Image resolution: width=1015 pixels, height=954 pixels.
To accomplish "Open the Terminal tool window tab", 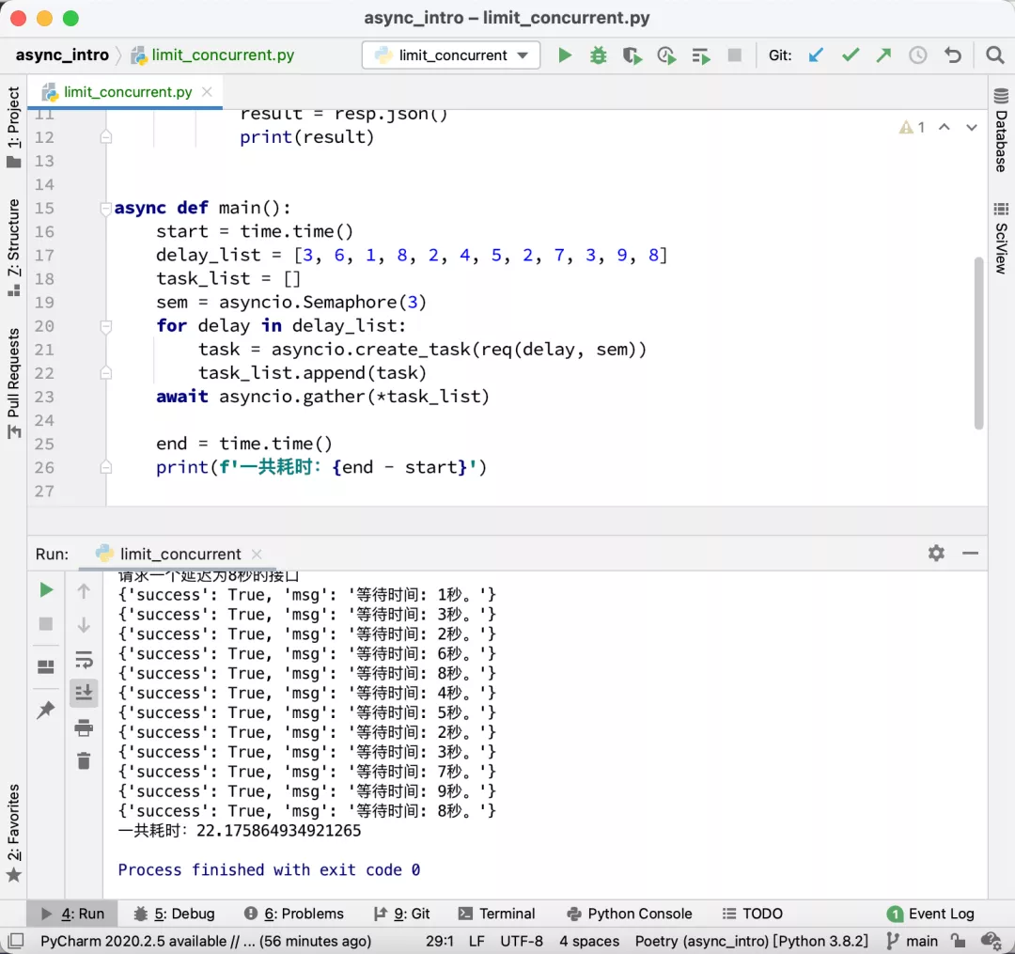I will pyautogui.click(x=496, y=914).
